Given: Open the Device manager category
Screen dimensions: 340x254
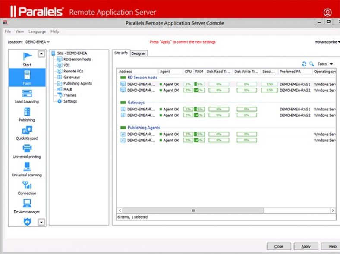Looking at the screenshot, I should (x=27, y=207).
